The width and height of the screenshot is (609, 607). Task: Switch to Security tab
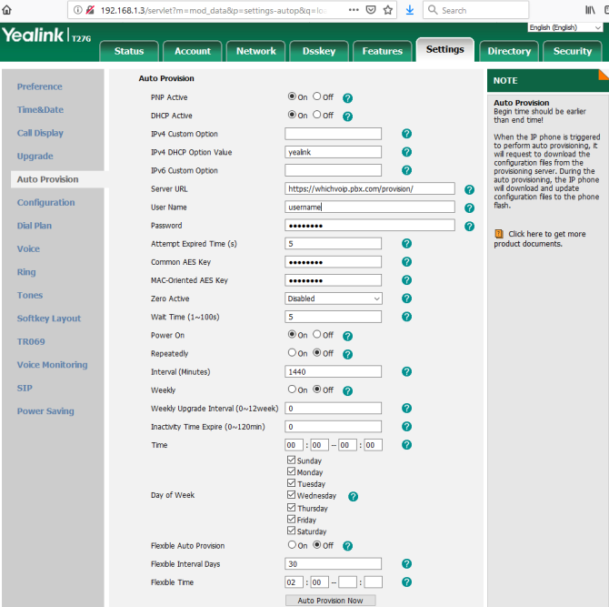point(572,51)
